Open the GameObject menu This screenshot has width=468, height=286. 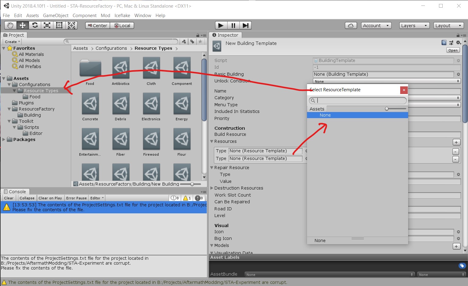(x=56, y=16)
